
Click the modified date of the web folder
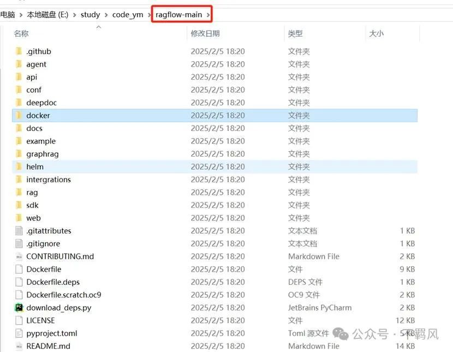(x=218, y=218)
